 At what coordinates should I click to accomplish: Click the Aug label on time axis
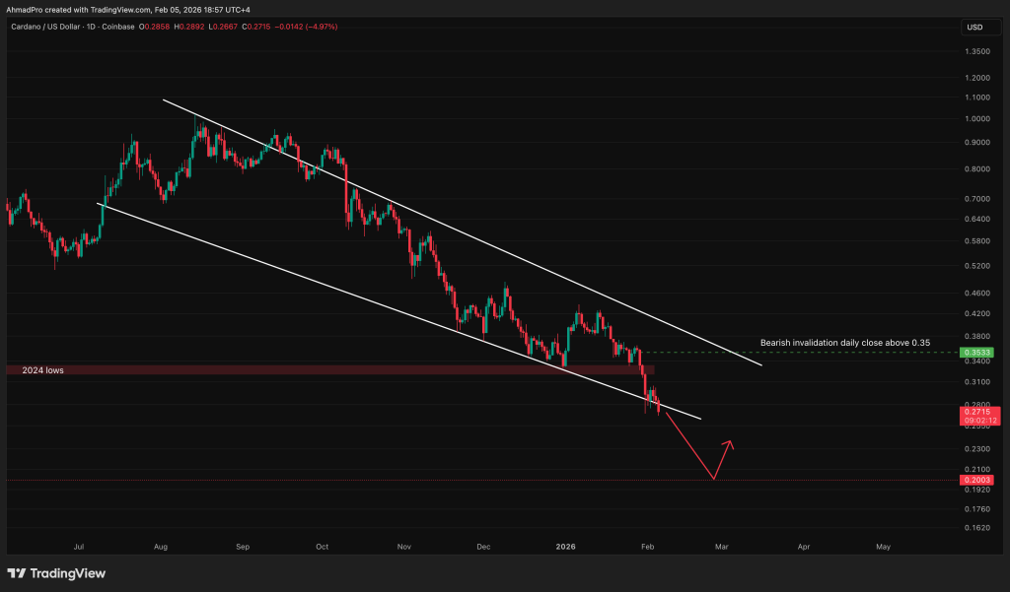(161, 547)
